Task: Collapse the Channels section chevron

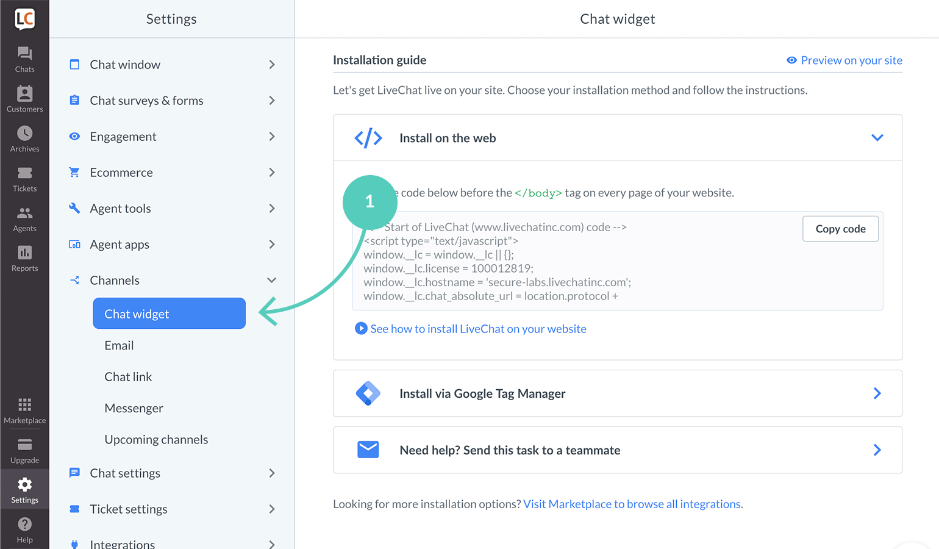Action: click(x=272, y=280)
